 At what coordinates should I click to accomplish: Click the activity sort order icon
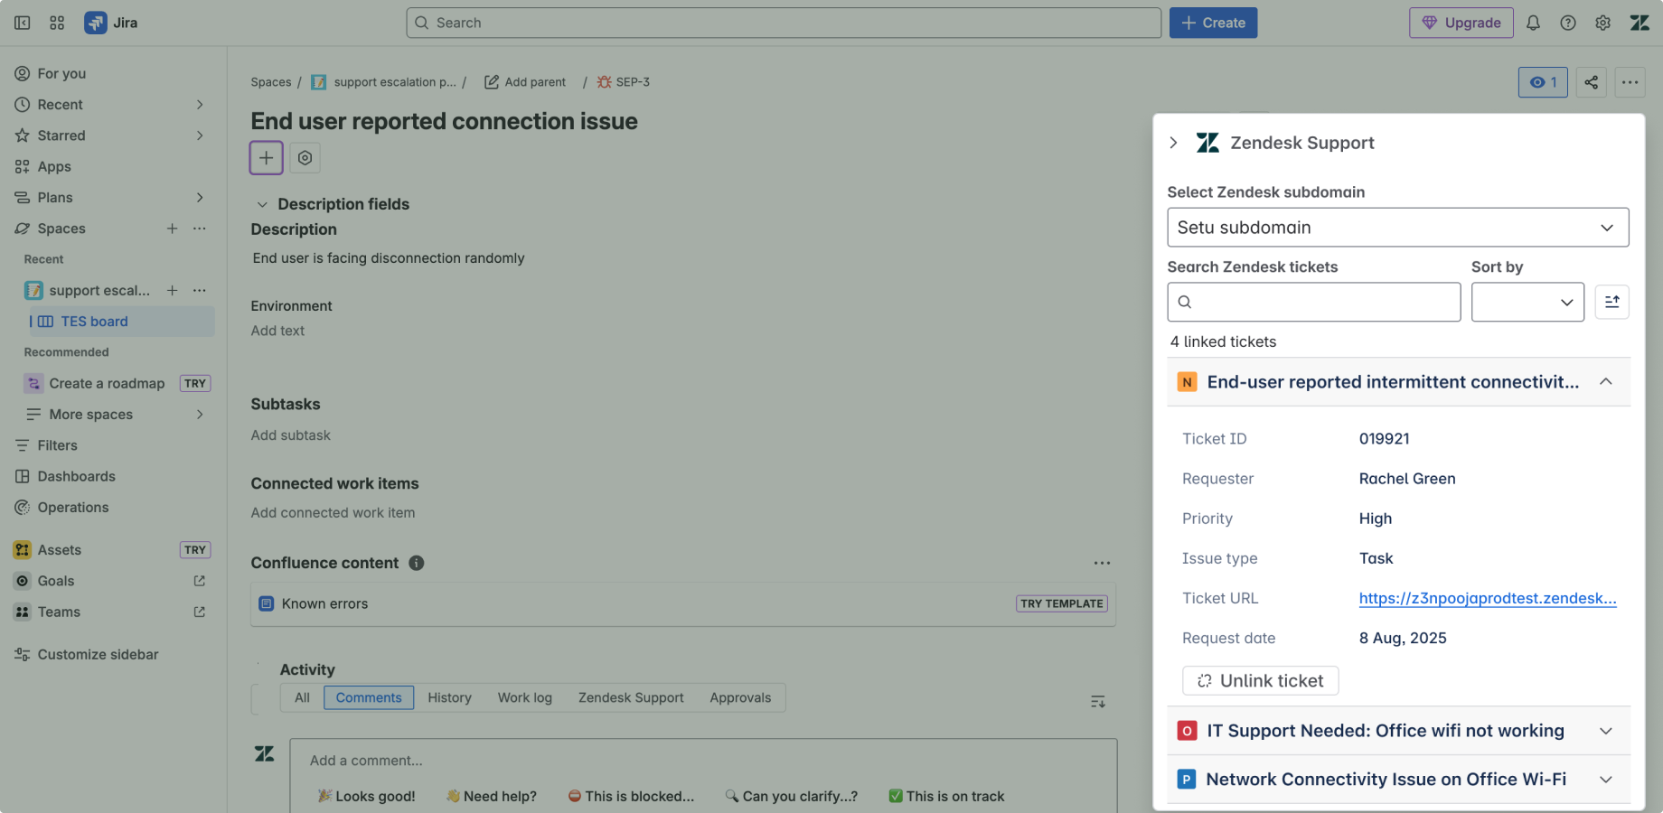click(x=1098, y=702)
